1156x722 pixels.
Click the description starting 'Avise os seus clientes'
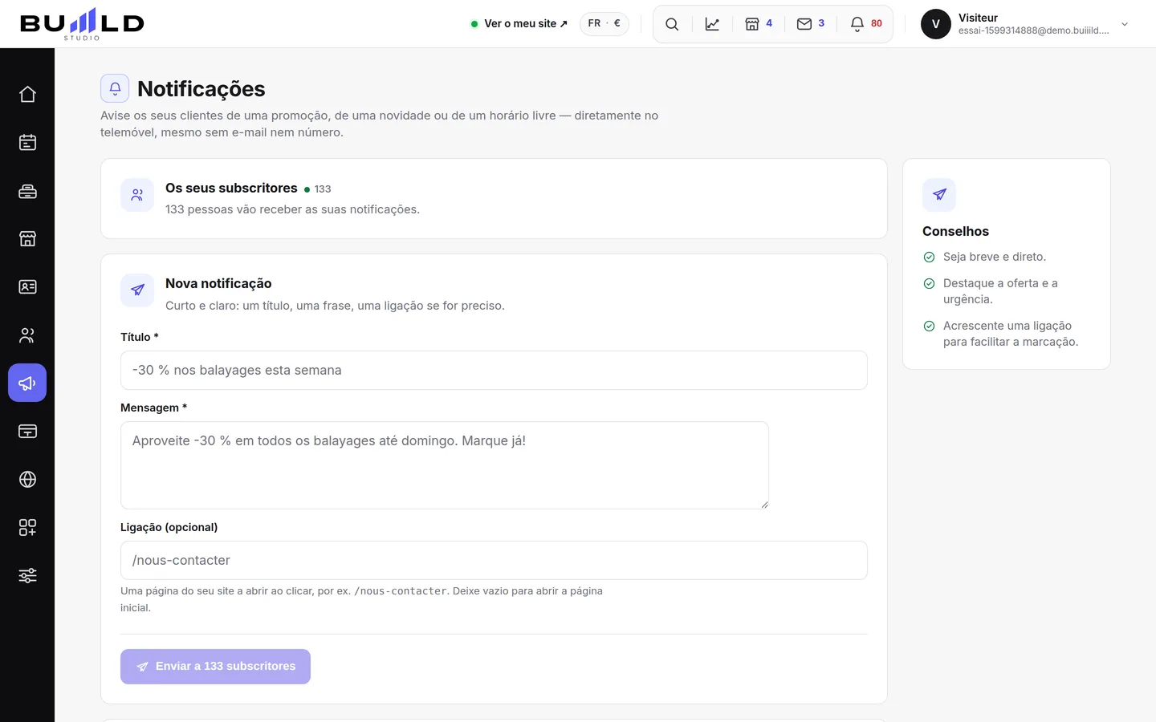[x=379, y=124]
